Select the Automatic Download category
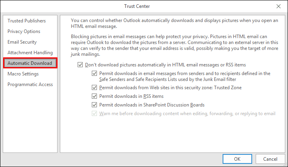 (30, 63)
